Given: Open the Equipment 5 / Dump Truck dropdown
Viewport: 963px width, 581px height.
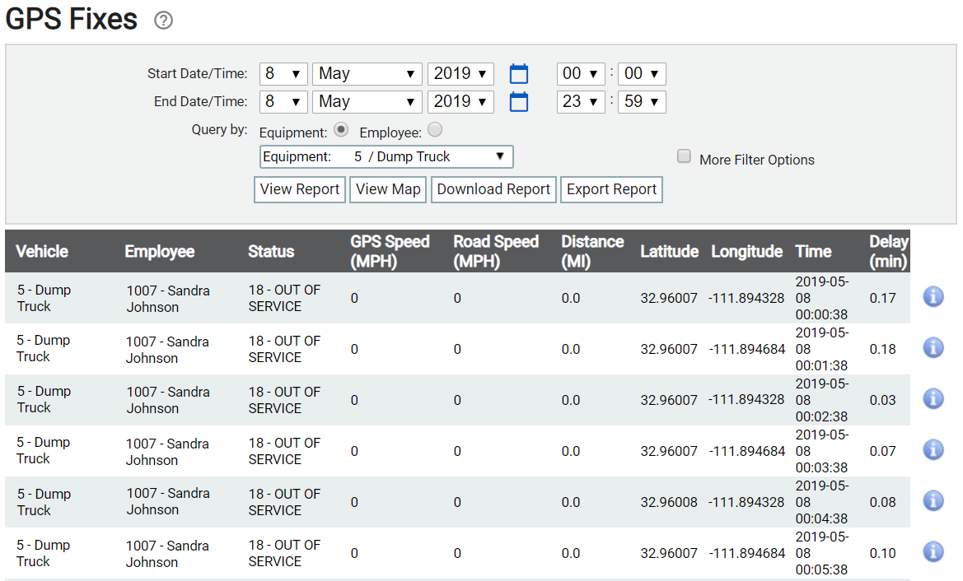Looking at the screenshot, I should (386, 157).
